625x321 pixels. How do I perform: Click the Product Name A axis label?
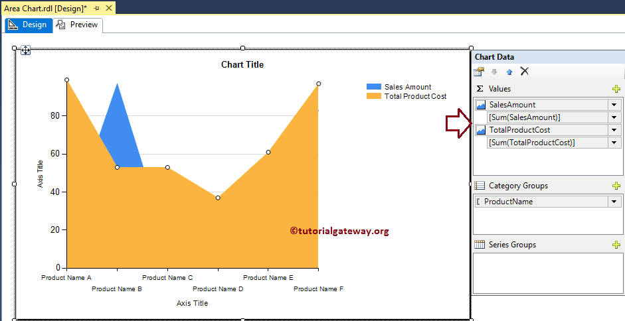pyautogui.click(x=66, y=278)
